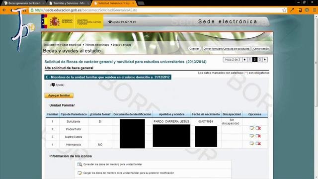Delete the Madre/Tutora family member
The image size is (318, 179).
pyautogui.click(x=258, y=136)
